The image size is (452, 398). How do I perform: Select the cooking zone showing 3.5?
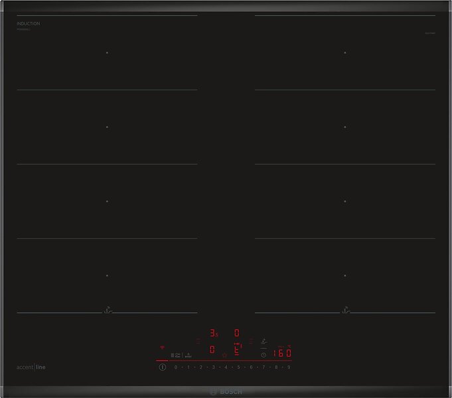[x=214, y=333]
